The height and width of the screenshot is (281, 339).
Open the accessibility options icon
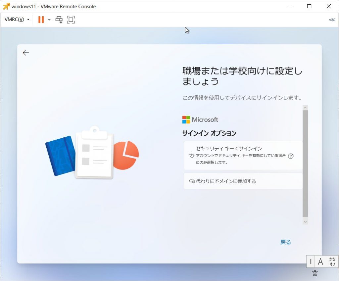(315, 273)
